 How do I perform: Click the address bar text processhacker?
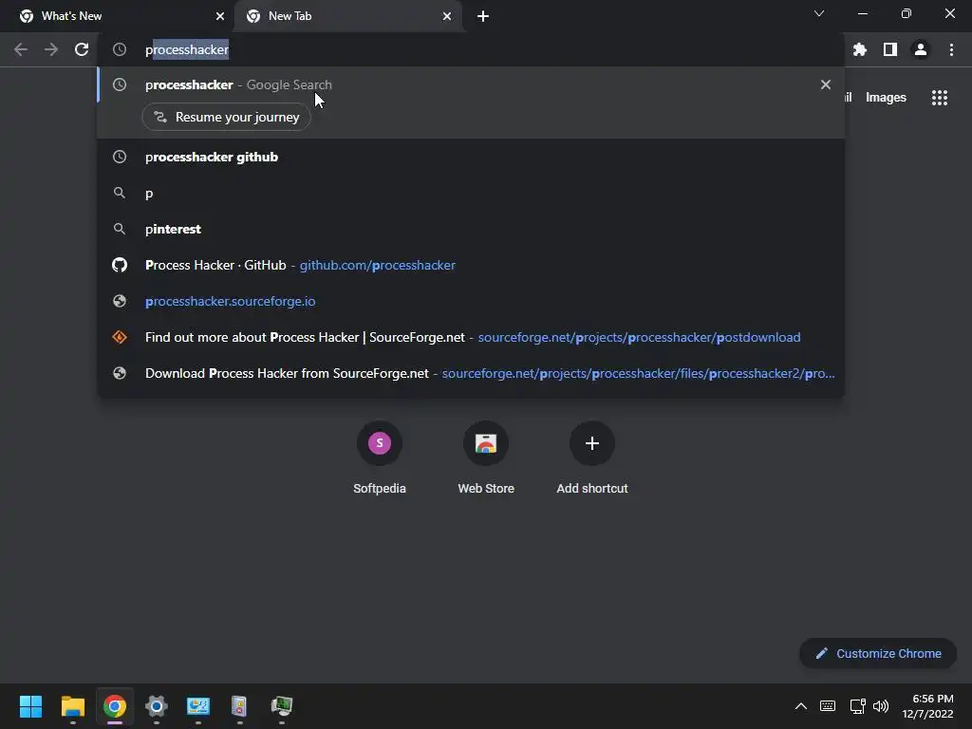(187, 49)
